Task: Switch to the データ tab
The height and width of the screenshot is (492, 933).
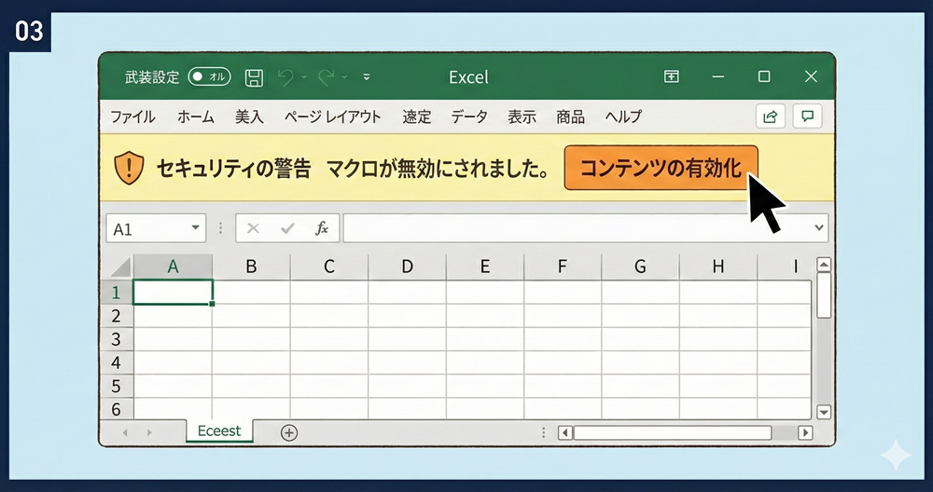Action: pos(468,116)
